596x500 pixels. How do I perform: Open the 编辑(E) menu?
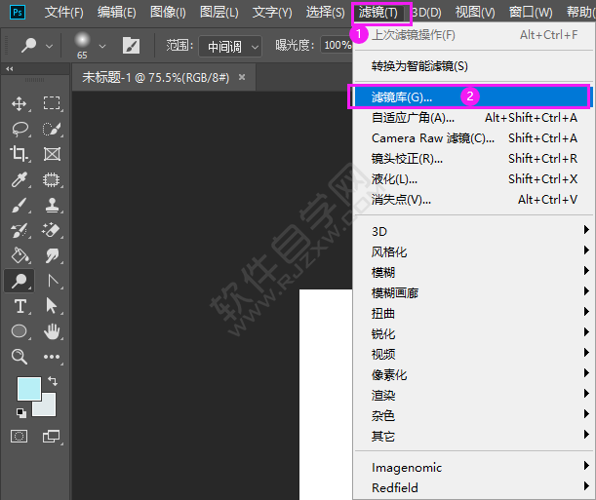116,13
